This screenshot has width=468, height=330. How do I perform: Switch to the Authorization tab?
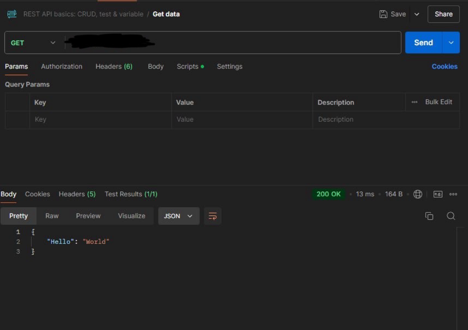point(62,66)
